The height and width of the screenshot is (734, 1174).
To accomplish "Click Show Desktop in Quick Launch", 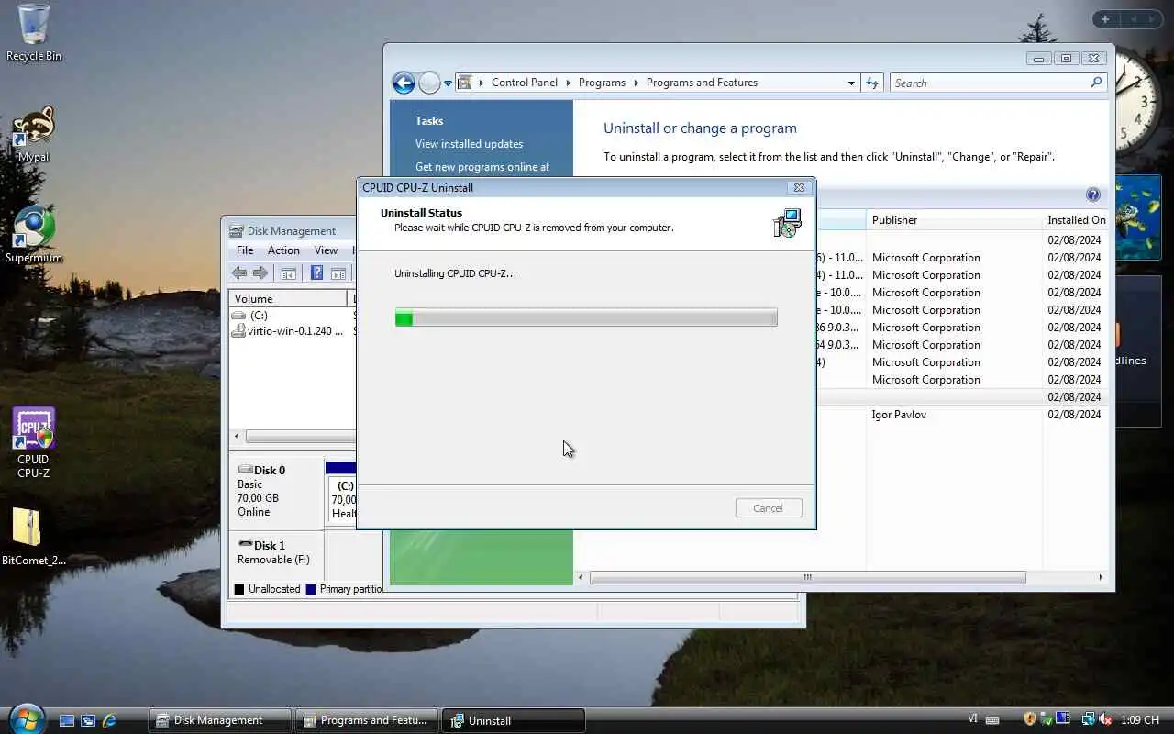I will click(x=67, y=721).
